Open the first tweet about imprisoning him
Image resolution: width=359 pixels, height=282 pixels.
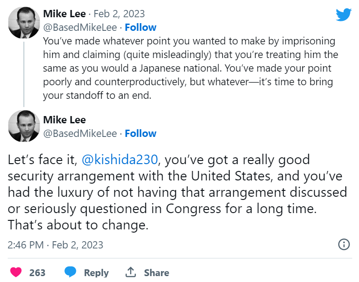point(191,68)
